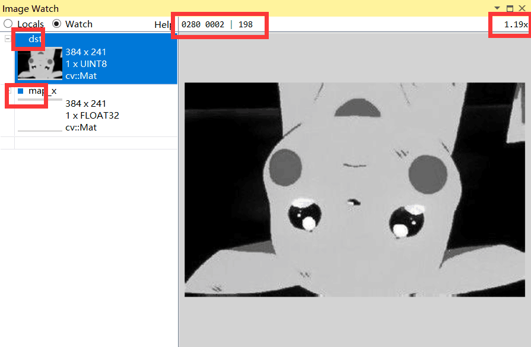Viewport: 531px width, 347px height.
Task: Click the map_x 384 x 241 size text
Action: pos(85,104)
